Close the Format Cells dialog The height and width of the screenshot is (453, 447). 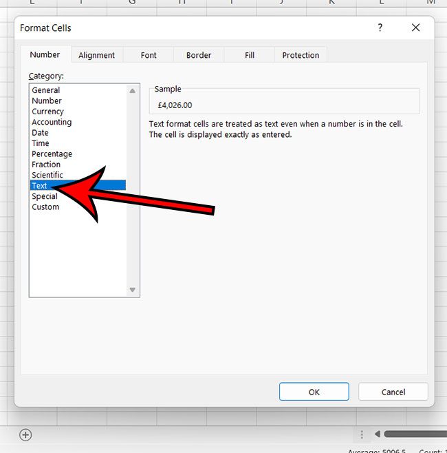[x=415, y=28]
